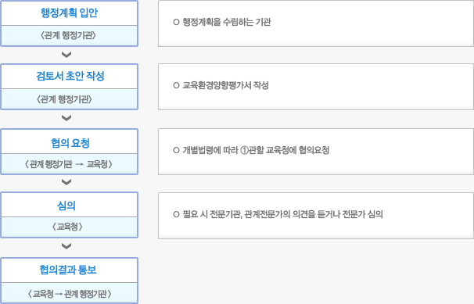
Task: Click the 〈교육청〉 label under 심의
Action: [x=67, y=227]
